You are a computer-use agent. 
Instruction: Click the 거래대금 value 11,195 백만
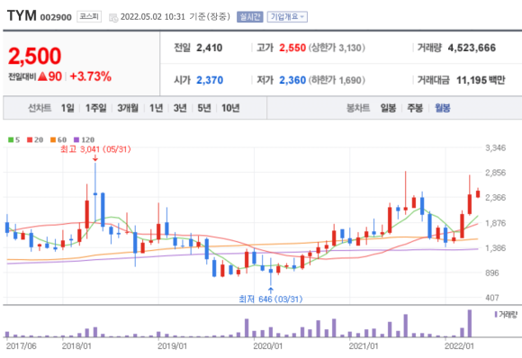click(481, 80)
